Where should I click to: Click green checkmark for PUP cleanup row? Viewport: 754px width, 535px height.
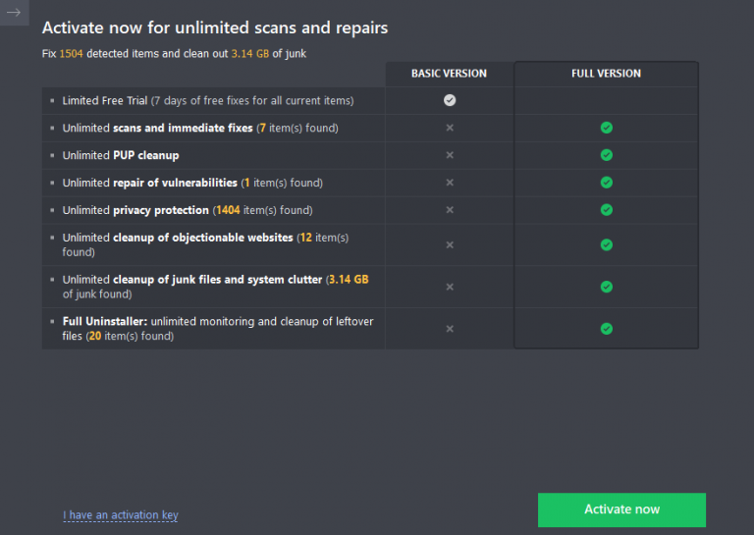point(607,155)
